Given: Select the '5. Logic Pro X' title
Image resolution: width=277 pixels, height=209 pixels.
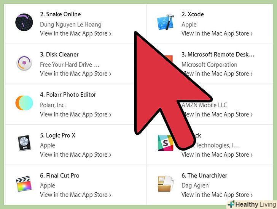Looking at the screenshot, I should pos(58,135).
